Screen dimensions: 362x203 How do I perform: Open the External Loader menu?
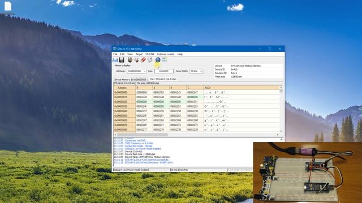[166, 54]
